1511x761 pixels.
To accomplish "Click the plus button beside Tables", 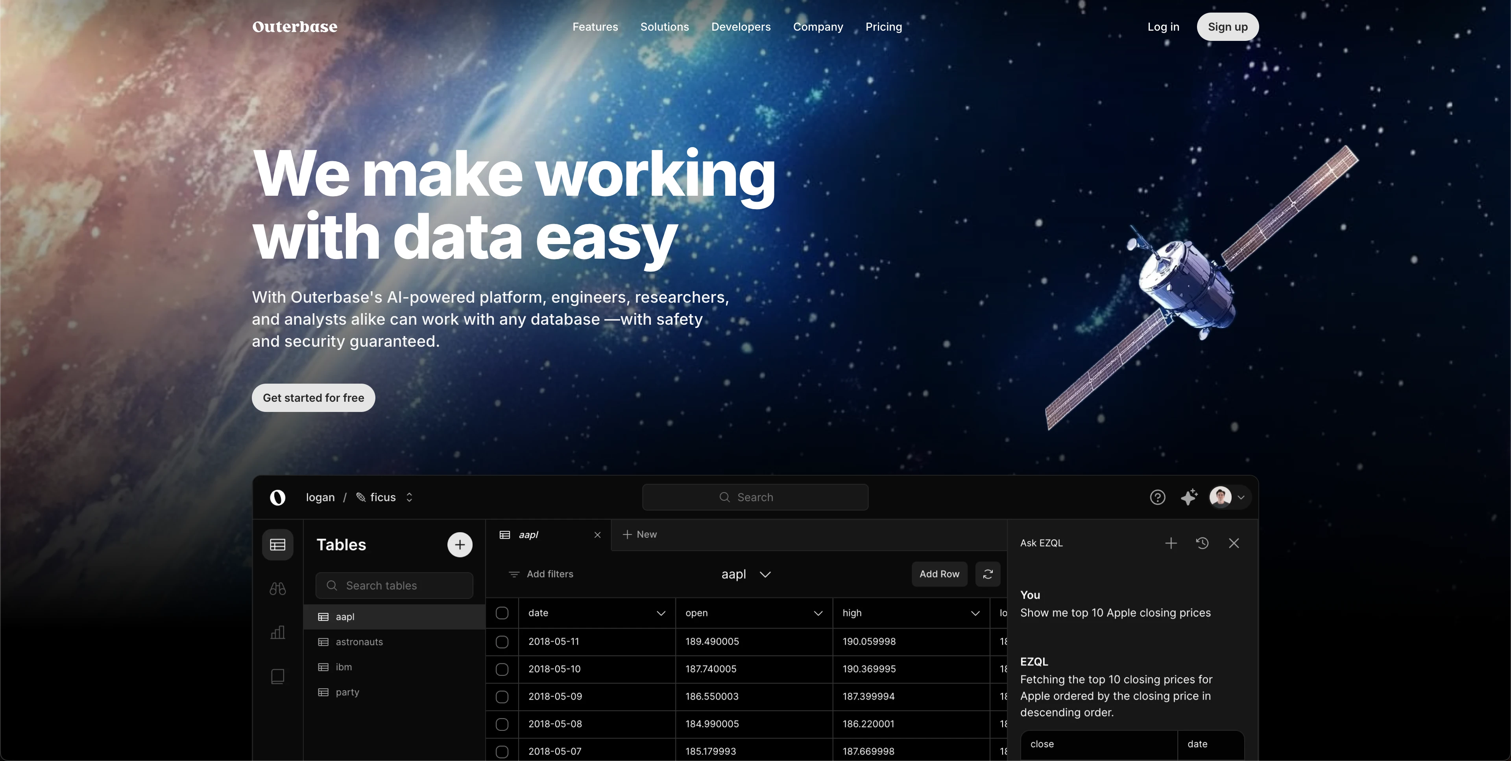I will 460,545.
